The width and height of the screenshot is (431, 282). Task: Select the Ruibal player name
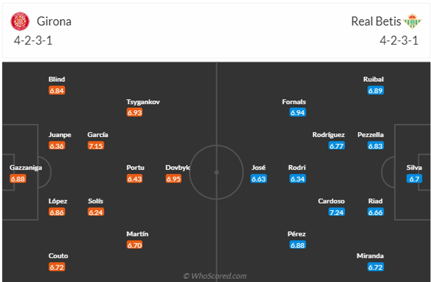pyautogui.click(x=373, y=79)
